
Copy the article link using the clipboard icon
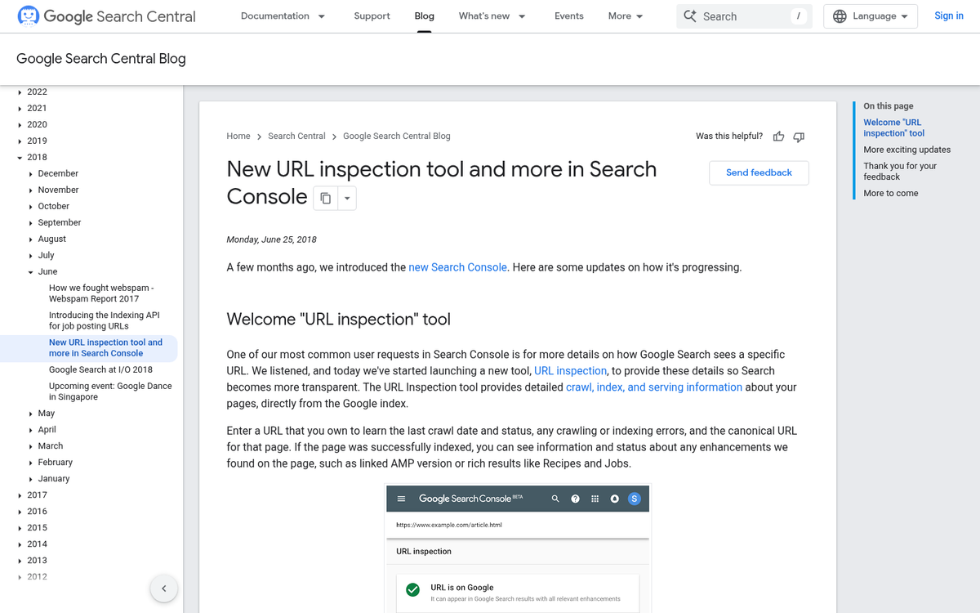click(325, 198)
